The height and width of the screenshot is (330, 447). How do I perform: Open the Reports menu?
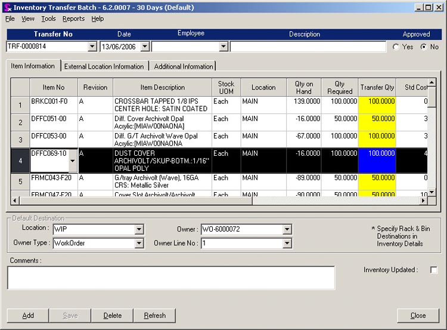pyautogui.click(x=73, y=18)
